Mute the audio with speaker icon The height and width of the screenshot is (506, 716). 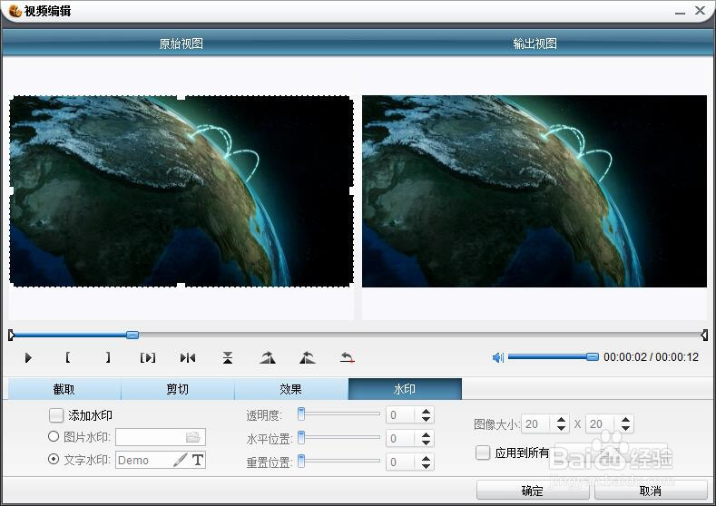pos(497,357)
